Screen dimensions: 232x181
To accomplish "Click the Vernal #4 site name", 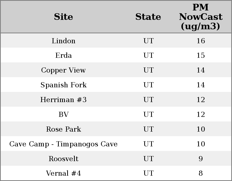I will [64, 173].
